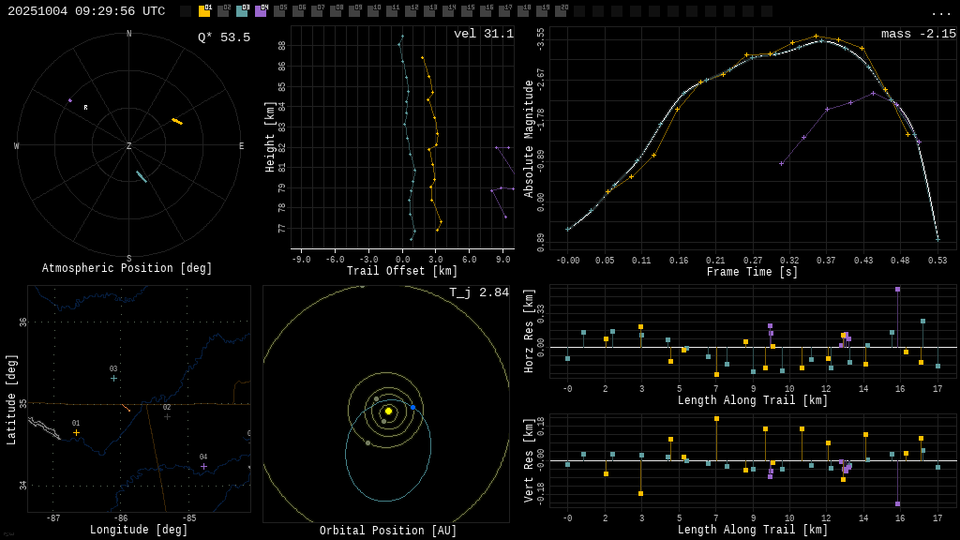Click the blue Earth dot on orbit
960x540 pixels.
tap(412, 408)
